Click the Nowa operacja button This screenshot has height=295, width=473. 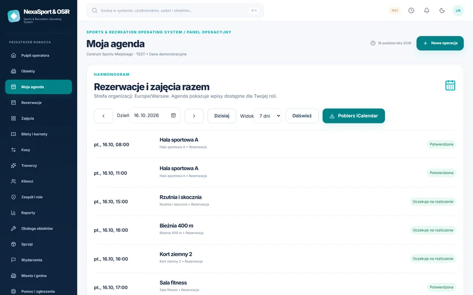click(440, 43)
